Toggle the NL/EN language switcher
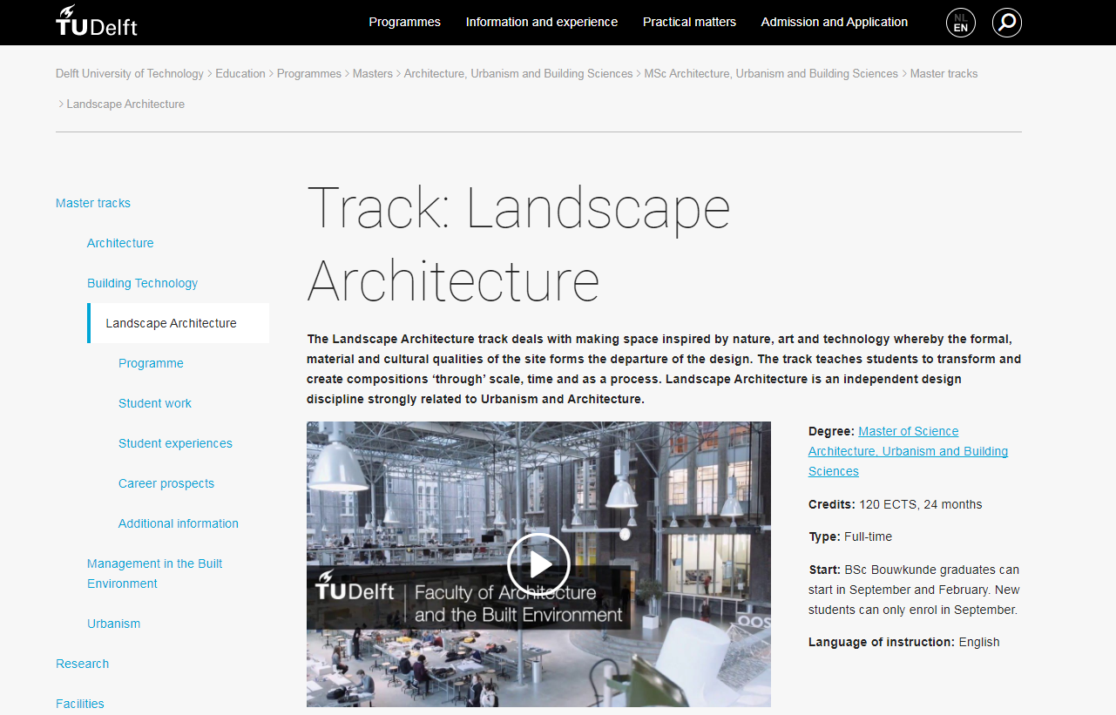This screenshot has width=1116, height=715. point(961,23)
